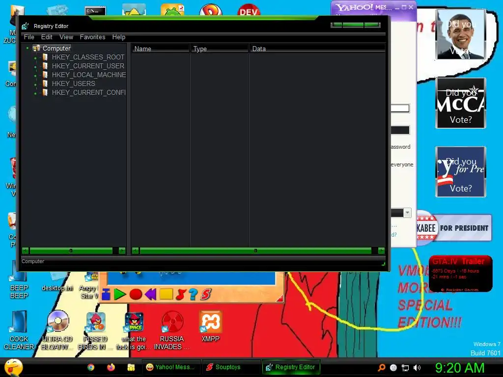Image resolution: width=503 pixels, height=377 pixels.
Task: Collapse the Computer root node
Action: [x=28, y=48]
